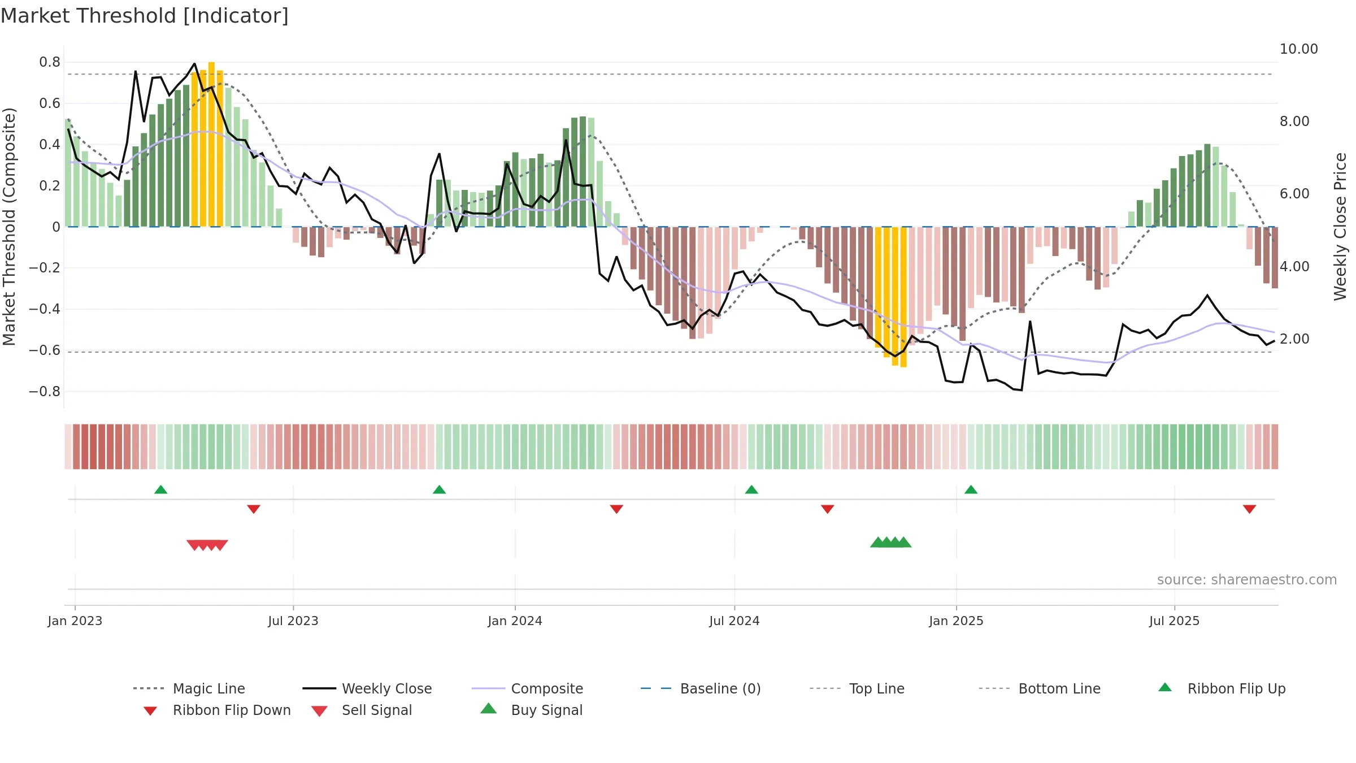Toggle the Ribbon Flip Up legend entry
The height and width of the screenshot is (763, 1356).
(1222, 688)
